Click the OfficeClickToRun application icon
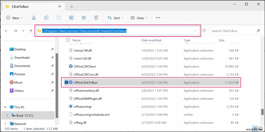This screenshot has height=132, width=265. pos(71,82)
